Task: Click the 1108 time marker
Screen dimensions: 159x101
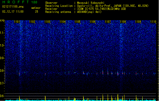Action: tap(123, 22)
